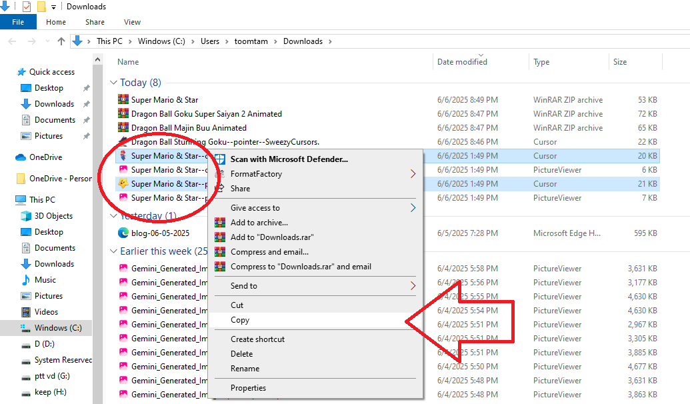Viewport: 690px width, 404px height.
Task: Click the WinRAR icon beside Add to archive...
Action: 220,223
